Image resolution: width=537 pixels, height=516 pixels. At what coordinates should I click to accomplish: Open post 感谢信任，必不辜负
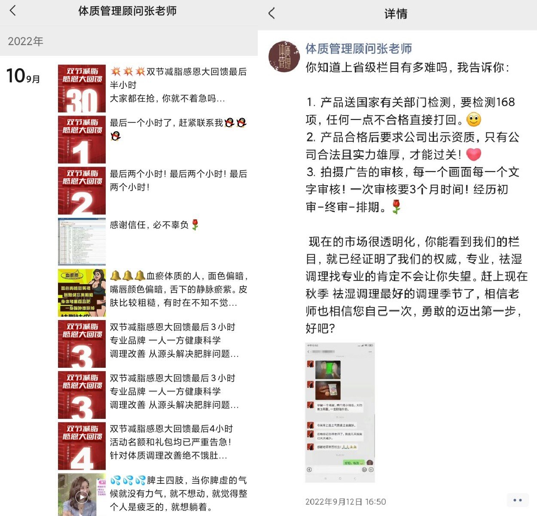[x=155, y=225]
